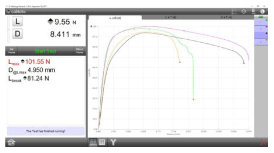The width and height of the screenshot is (274, 153).
Task: Open the Y-shaped tool icon in bottom bar
Action: click(x=113, y=143)
